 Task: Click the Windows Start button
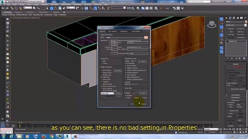(3, 136)
